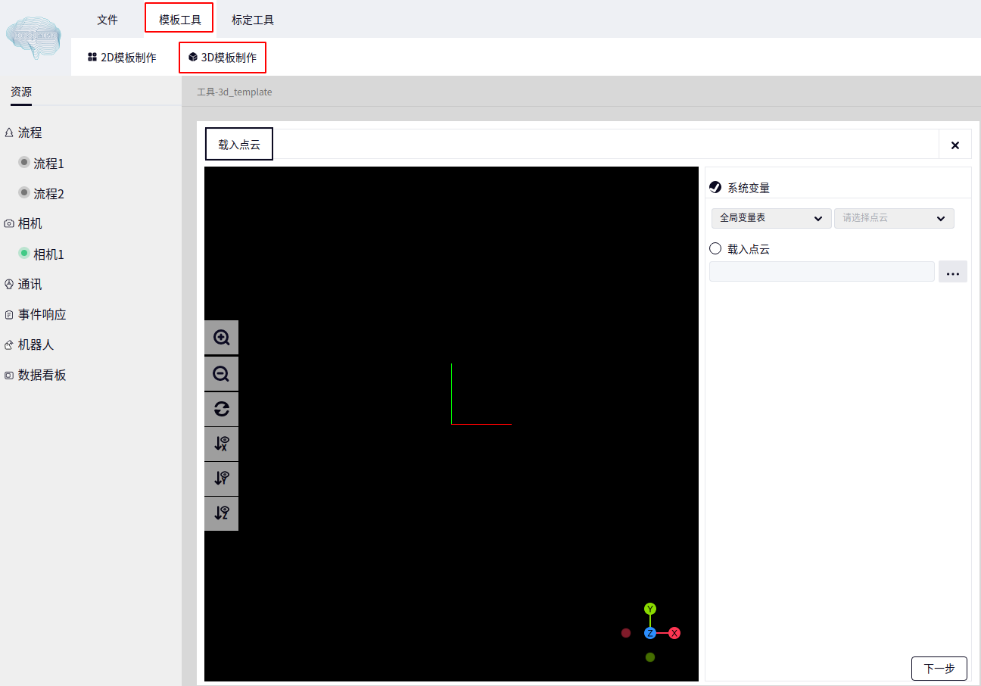The image size is (981, 686).
Task: Open the 标定工具 menu
Action: coord(253,20)
